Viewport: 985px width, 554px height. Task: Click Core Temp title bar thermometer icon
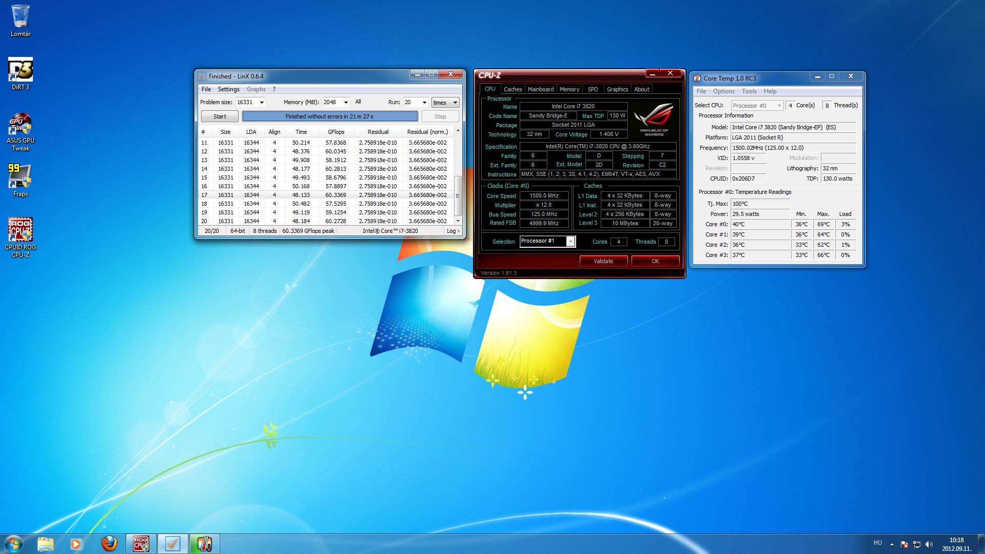697,78
